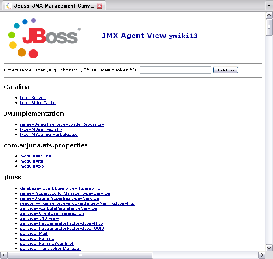Open the module=txoj link
Viewport: 273px width, 259px height.
33,166
